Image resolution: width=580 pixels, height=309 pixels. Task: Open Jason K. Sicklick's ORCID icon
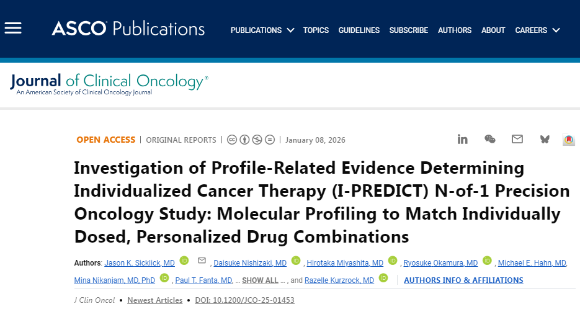coord(184,261)
